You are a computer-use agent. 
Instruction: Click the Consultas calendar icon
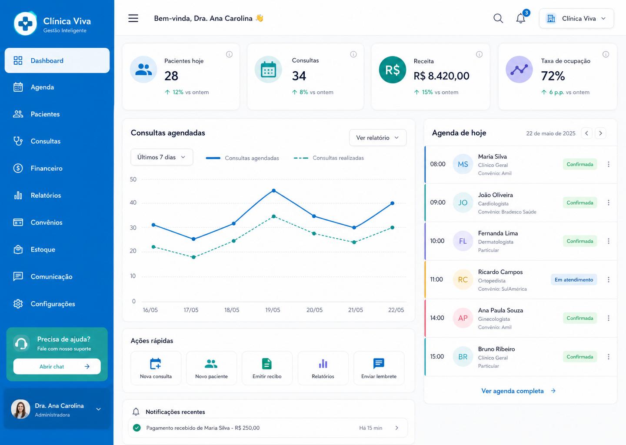click(x=268, y=70)
